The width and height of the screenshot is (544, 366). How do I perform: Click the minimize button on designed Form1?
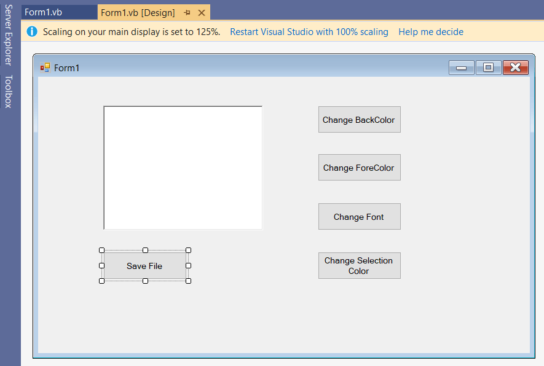click(462, 68)
